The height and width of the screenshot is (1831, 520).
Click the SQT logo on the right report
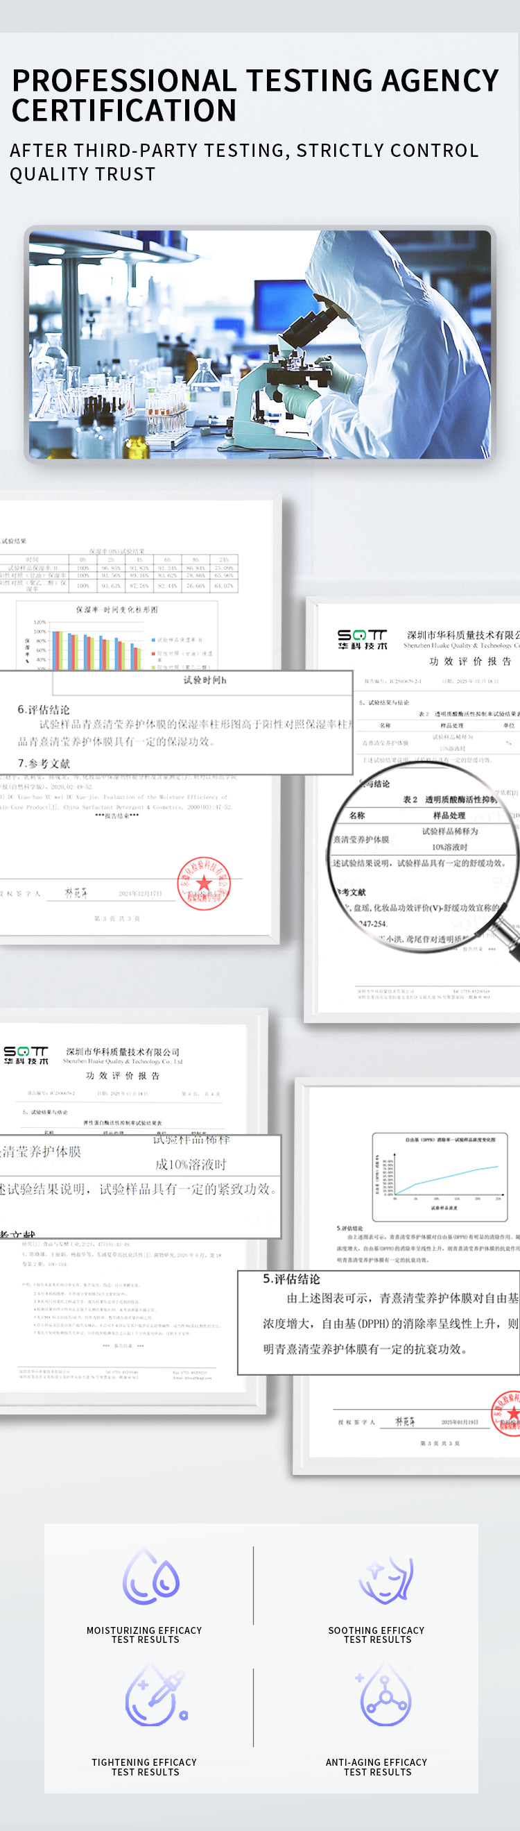click(x=363, y=639)
